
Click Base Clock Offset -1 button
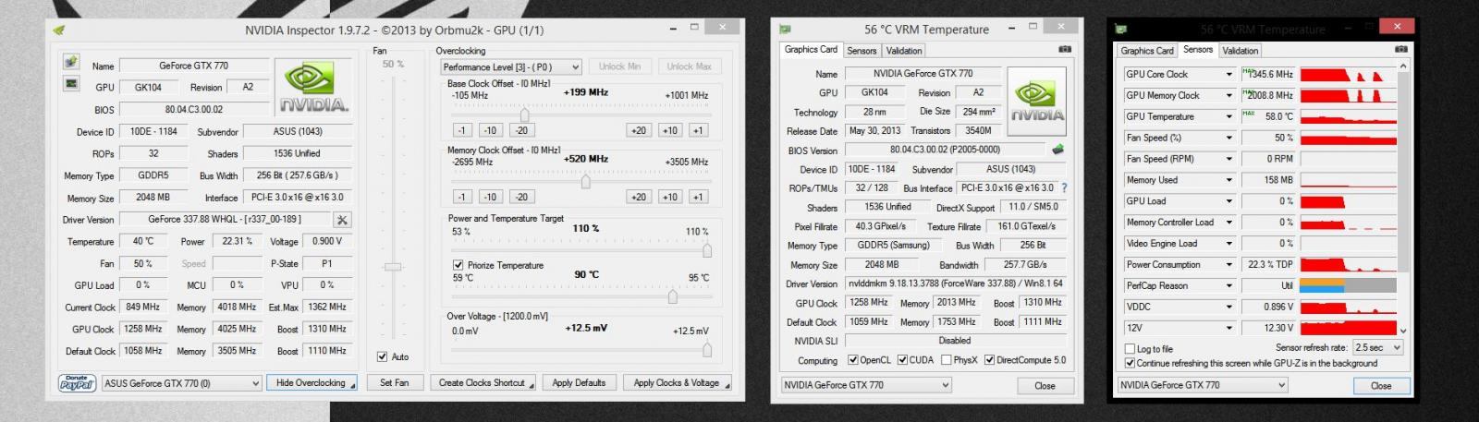coord(462,130)
